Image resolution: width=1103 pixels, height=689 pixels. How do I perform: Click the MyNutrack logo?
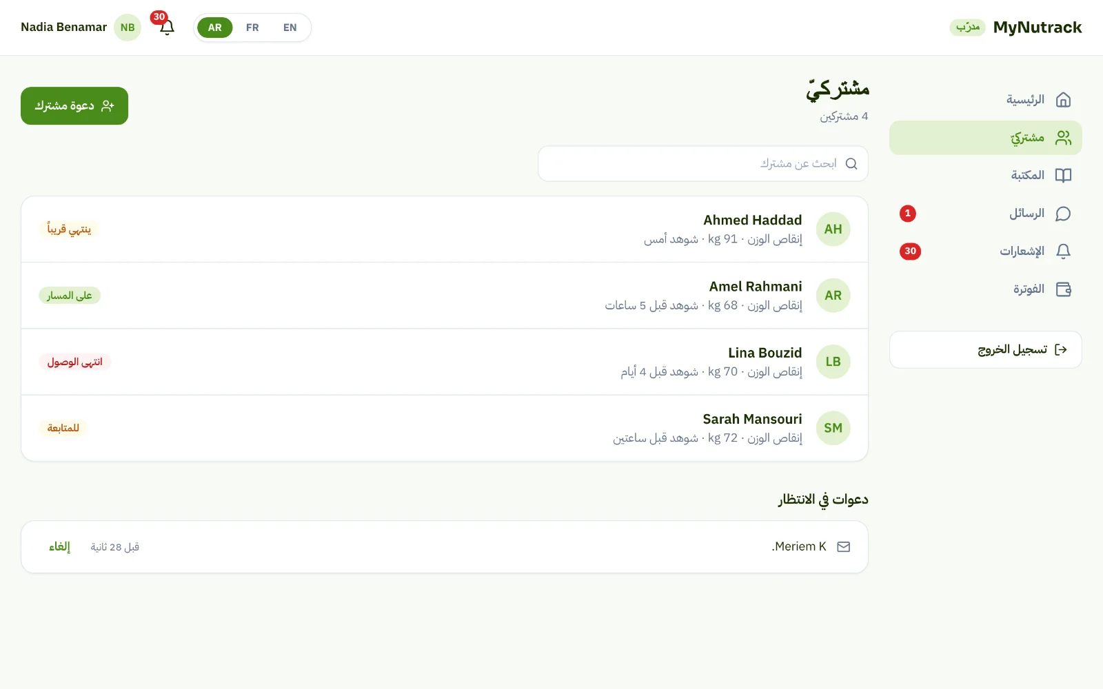coord(1038,28)
